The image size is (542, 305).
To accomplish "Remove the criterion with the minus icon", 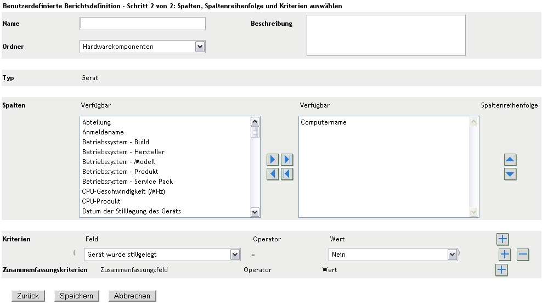I will (523, 255).
